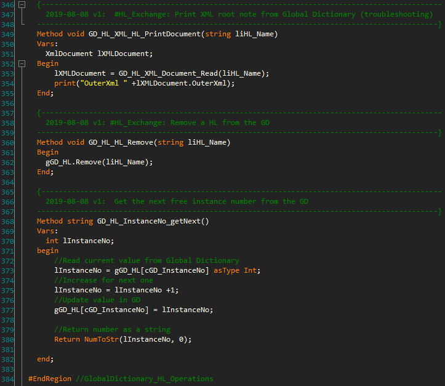Click the lowercase 'end;' on line 382
This screenshot has width=445, height=386.
(45, 359)
